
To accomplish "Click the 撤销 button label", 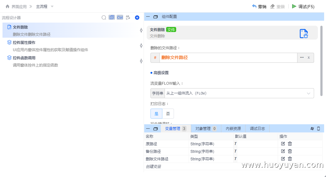I will click(x=262, y=7).
